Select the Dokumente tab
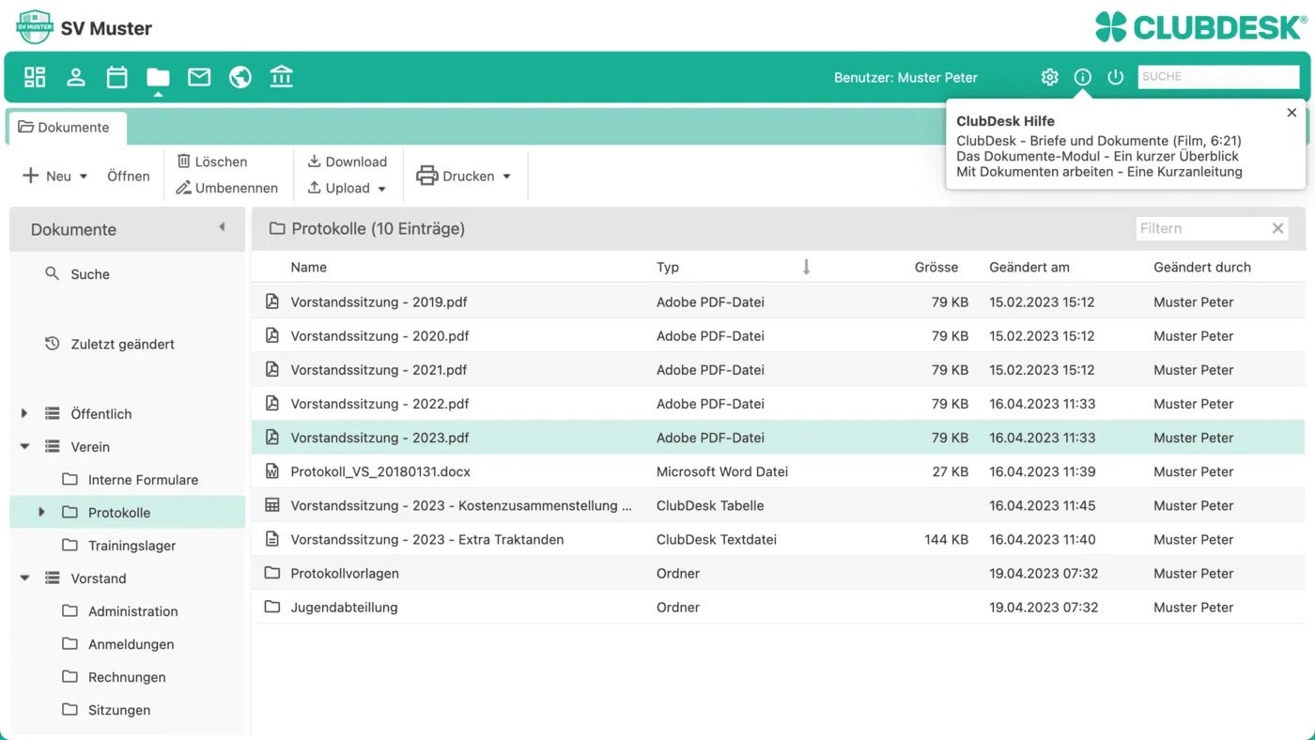The width and height of the screenshot is (1315, 740). pyautogui.click(x=65, y=127)
